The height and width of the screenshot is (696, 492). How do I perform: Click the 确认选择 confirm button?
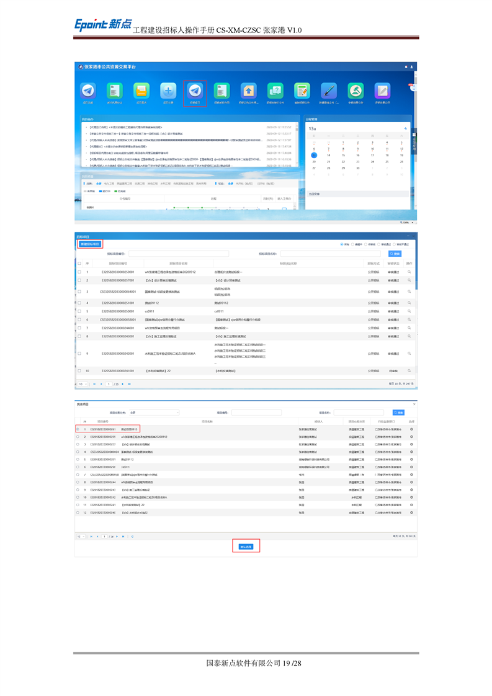click(246, 547)
